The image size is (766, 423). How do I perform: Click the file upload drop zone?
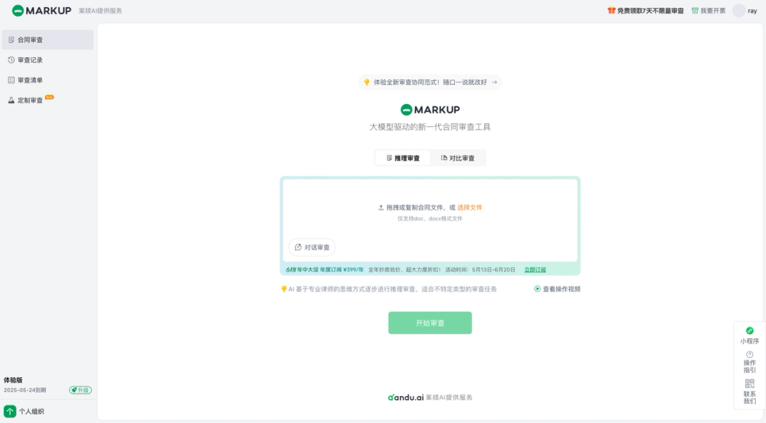[x=430, y=220]
